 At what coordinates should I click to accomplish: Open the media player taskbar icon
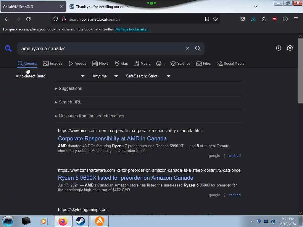pos(44,221)
